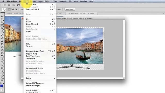Viewport: 165px width, 93px height.
Task: Open the Apple menu
Action: [x=3, y=1]
